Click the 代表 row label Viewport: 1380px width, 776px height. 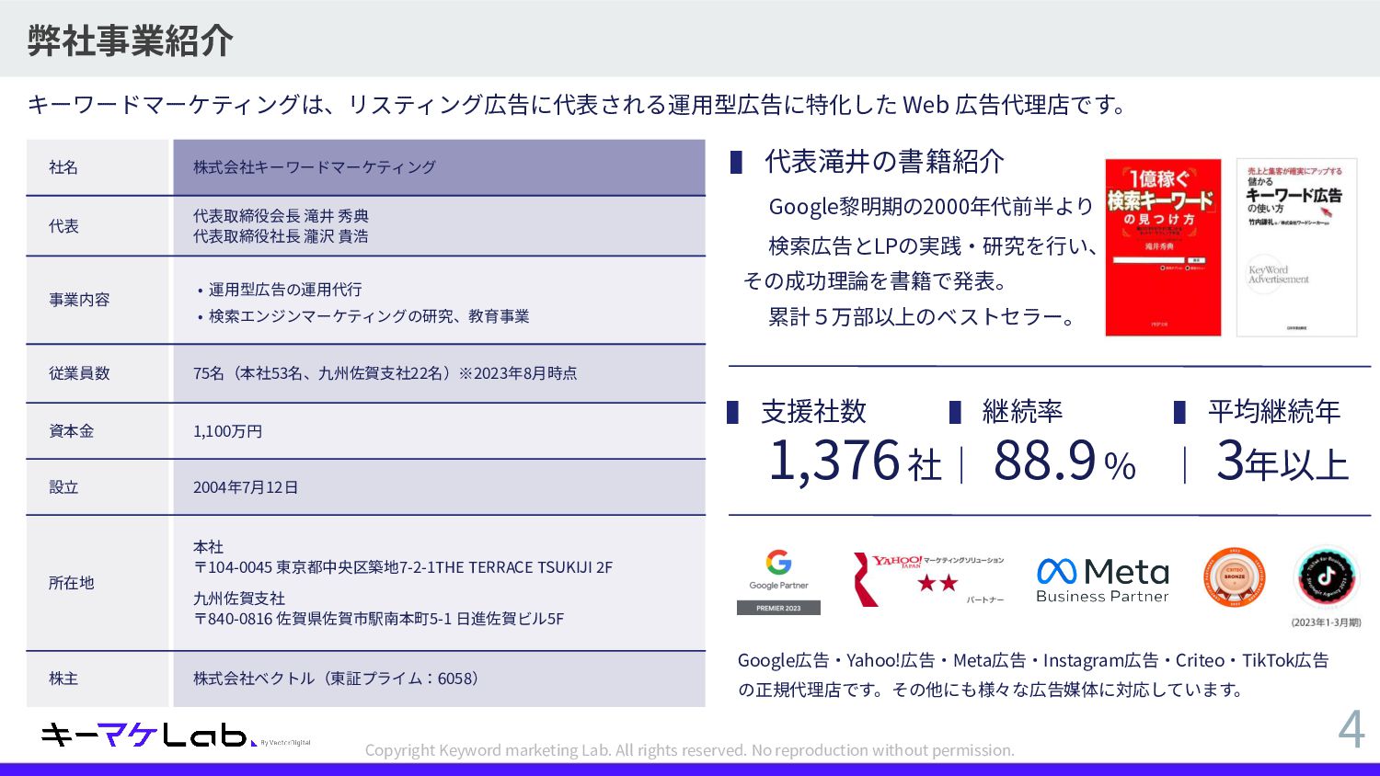click(x=63, y=226)
